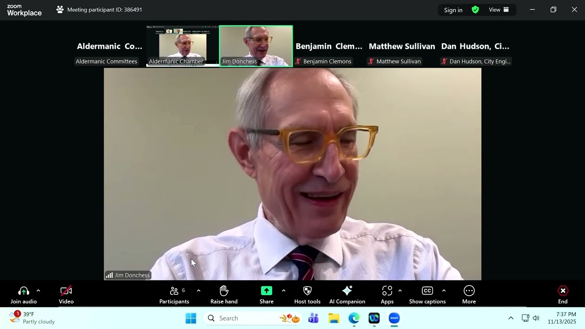Expand the Apps options arrow

400,291
